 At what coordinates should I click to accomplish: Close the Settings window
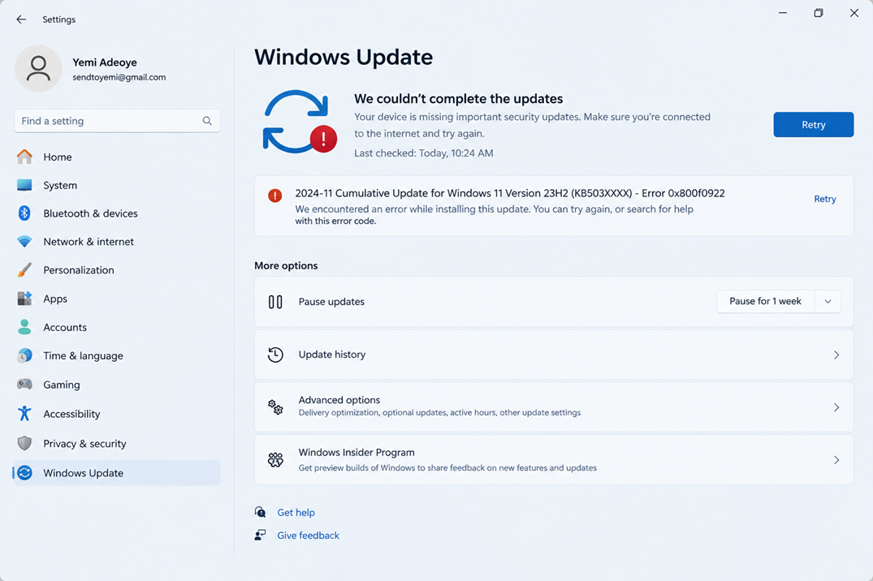point(854,13)
